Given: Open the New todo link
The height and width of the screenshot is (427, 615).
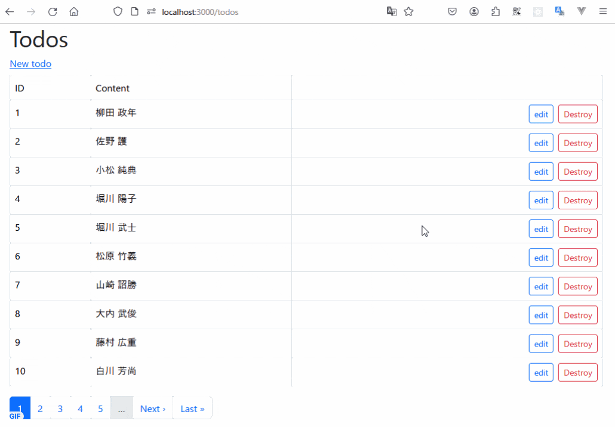Looking at the screenshot, I should 30,64.
